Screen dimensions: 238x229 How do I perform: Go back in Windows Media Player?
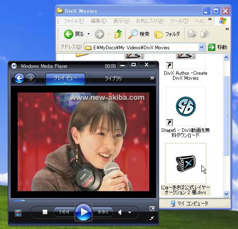point(19,79)
